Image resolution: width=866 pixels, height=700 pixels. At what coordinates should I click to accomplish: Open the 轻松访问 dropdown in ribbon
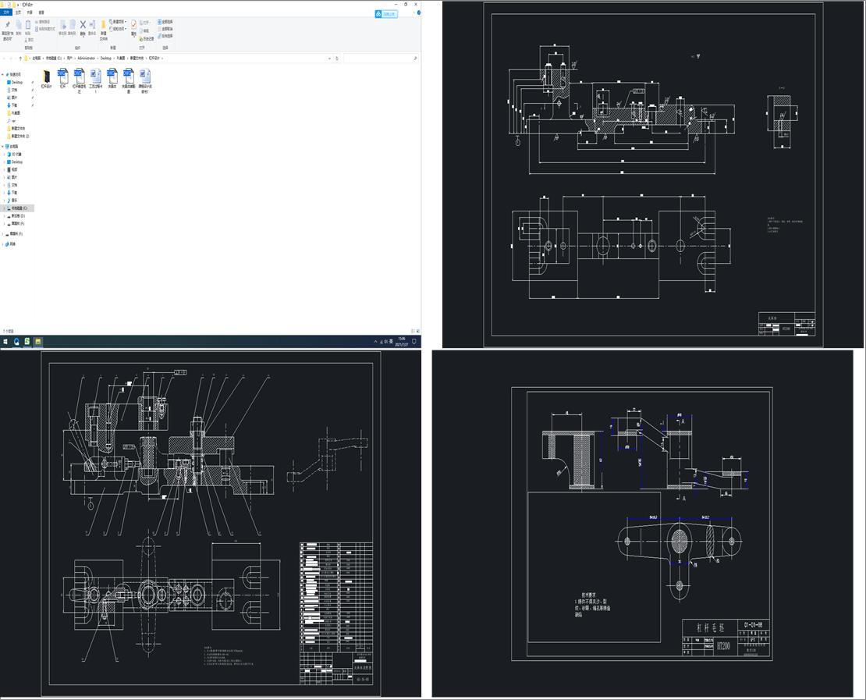click(118, 29)
